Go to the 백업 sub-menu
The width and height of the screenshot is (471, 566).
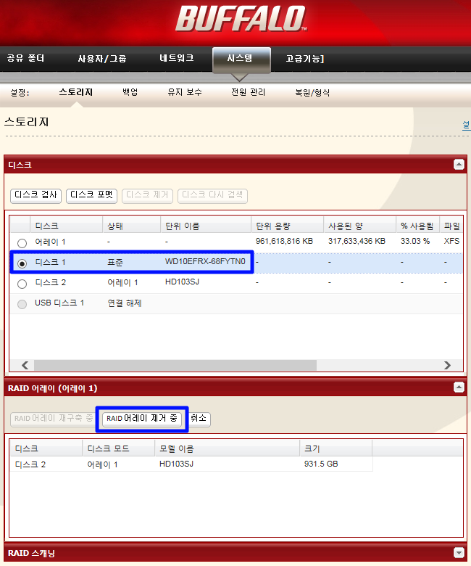[x=130, y=92]
